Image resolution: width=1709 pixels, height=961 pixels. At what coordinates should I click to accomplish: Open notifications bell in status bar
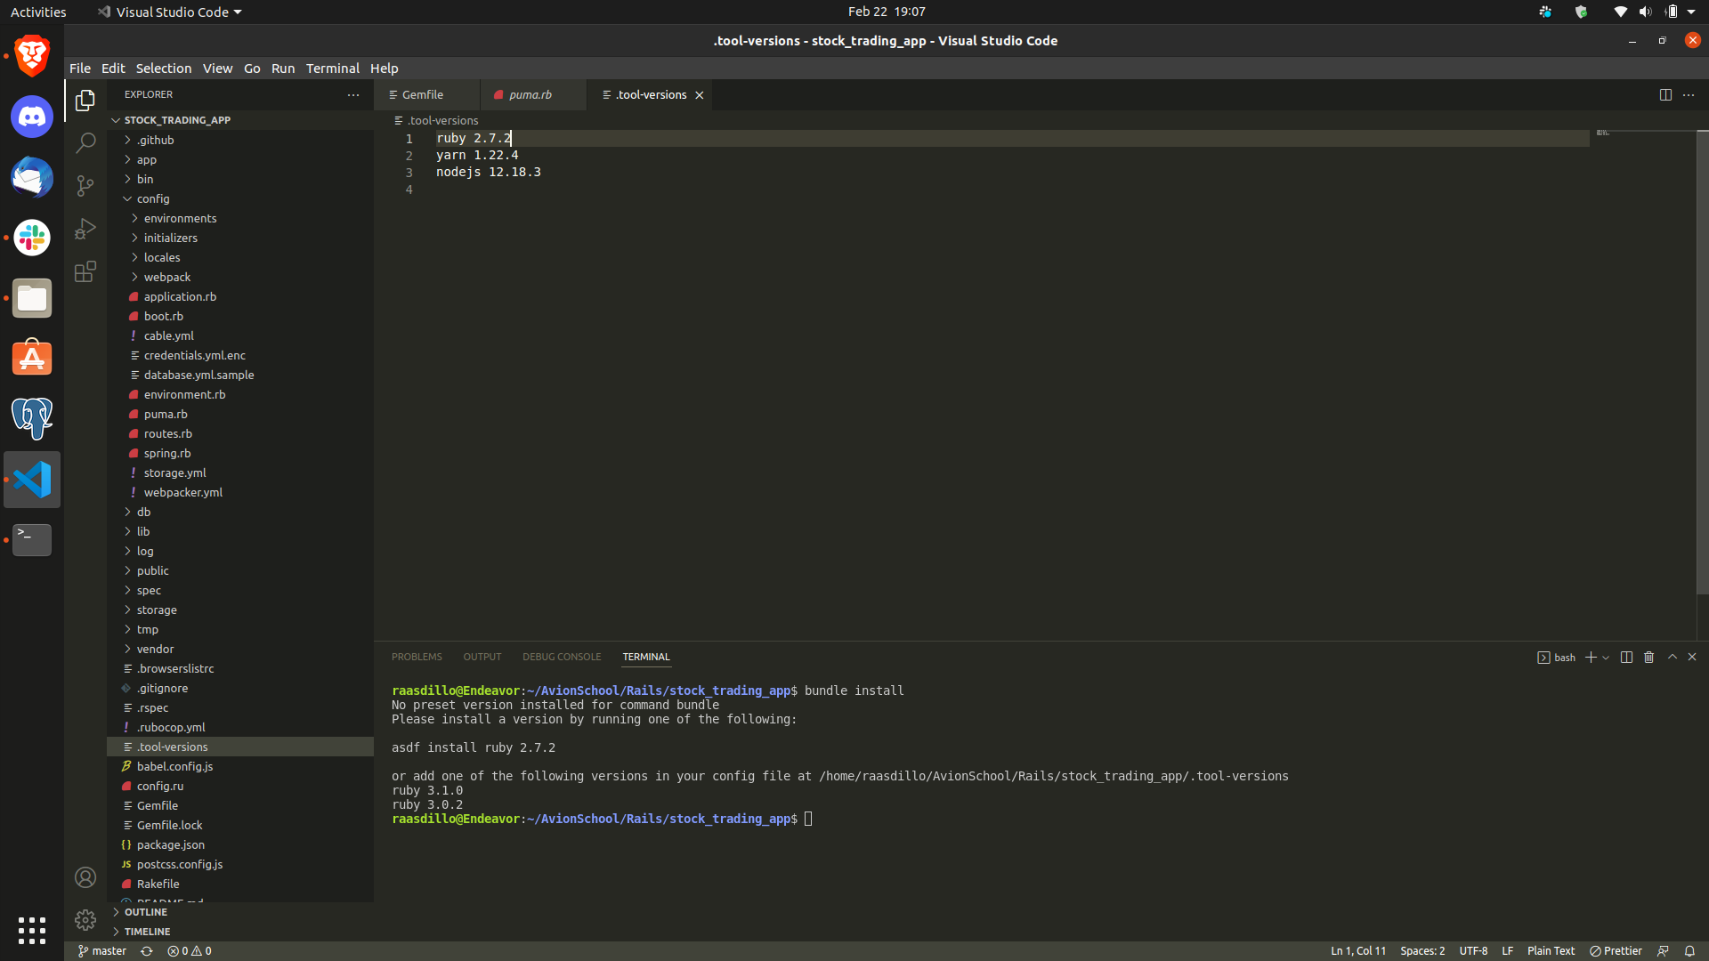[1689, 950]
